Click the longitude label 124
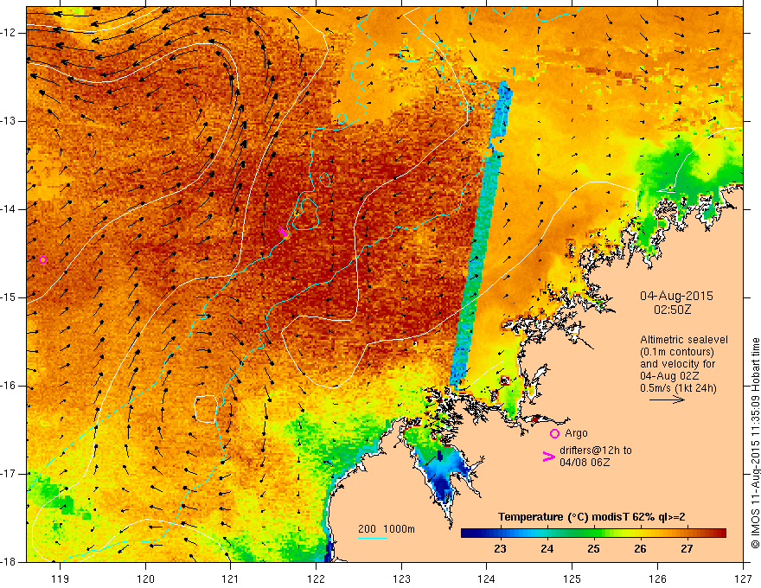Viewport: 761px width, 588px height. coord(487,578)
